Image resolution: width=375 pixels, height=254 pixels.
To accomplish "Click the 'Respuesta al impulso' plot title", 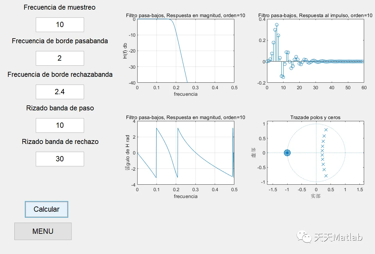I will click(x=315, y=15).
